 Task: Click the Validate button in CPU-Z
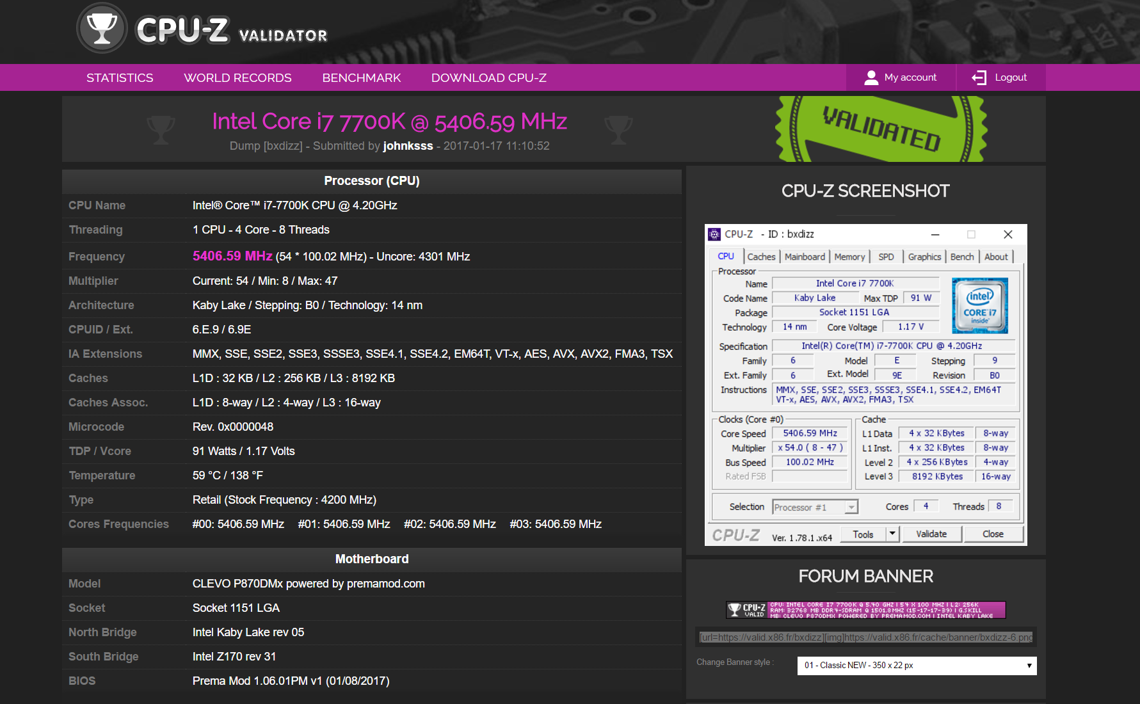click(x=931, y=534)
